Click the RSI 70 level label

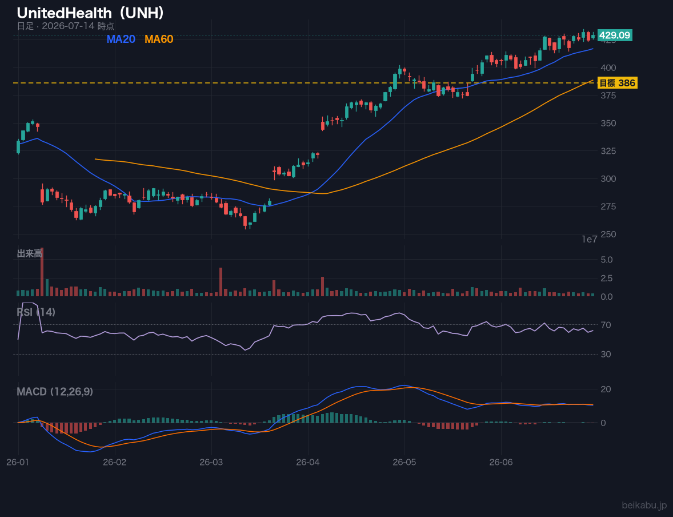(606, 325)
